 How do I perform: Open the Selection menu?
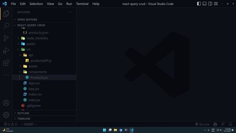pyautogui.click(x=36, y=4)
